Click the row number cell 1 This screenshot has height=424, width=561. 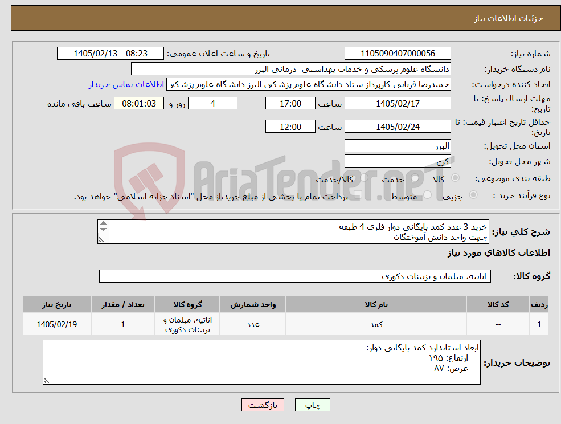pyautogui.click(x=539, y=324)
